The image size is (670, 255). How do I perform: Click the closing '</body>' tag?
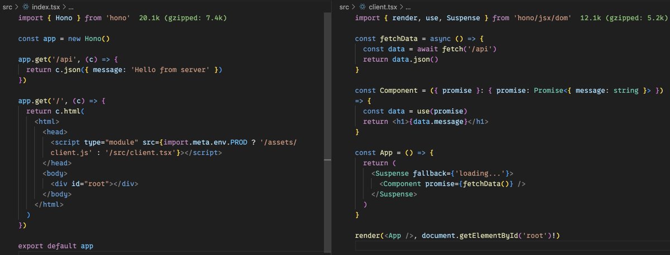[x=58, y=194]
